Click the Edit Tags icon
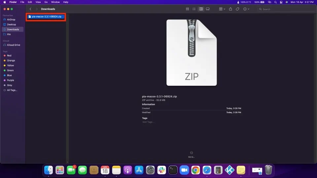This screenshot has height=178, width=317. 237,9
